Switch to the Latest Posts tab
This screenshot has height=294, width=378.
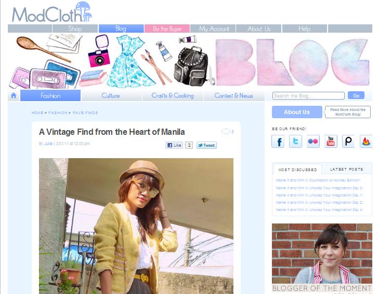[346, 169]
